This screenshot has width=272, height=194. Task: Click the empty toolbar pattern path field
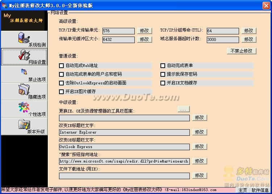click(x=124, y=118)
